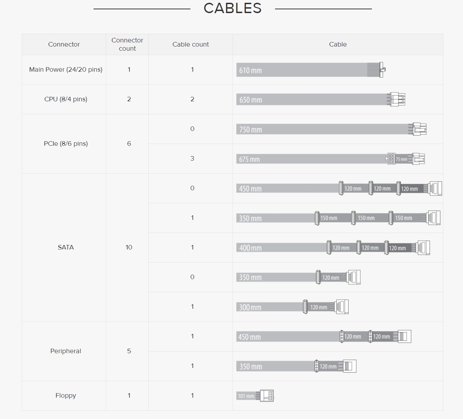Click the Floppy connector icon
Image resolution: width=463 pixels, height=419 pixels.
tap(267, 396)
